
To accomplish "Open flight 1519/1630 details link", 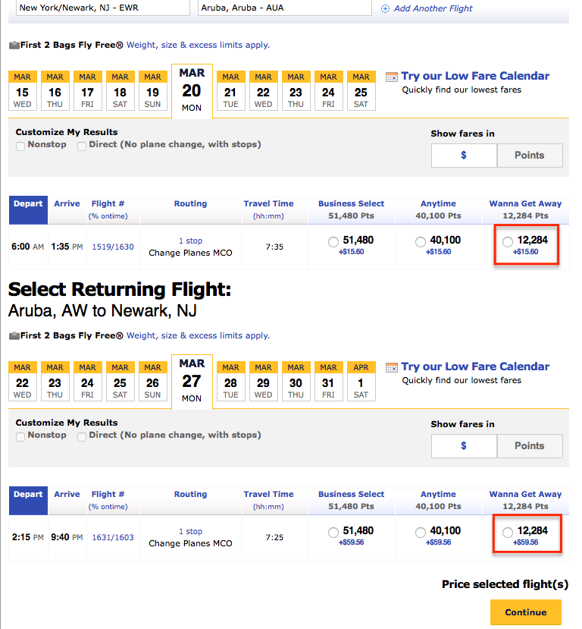I will (113, 247).
